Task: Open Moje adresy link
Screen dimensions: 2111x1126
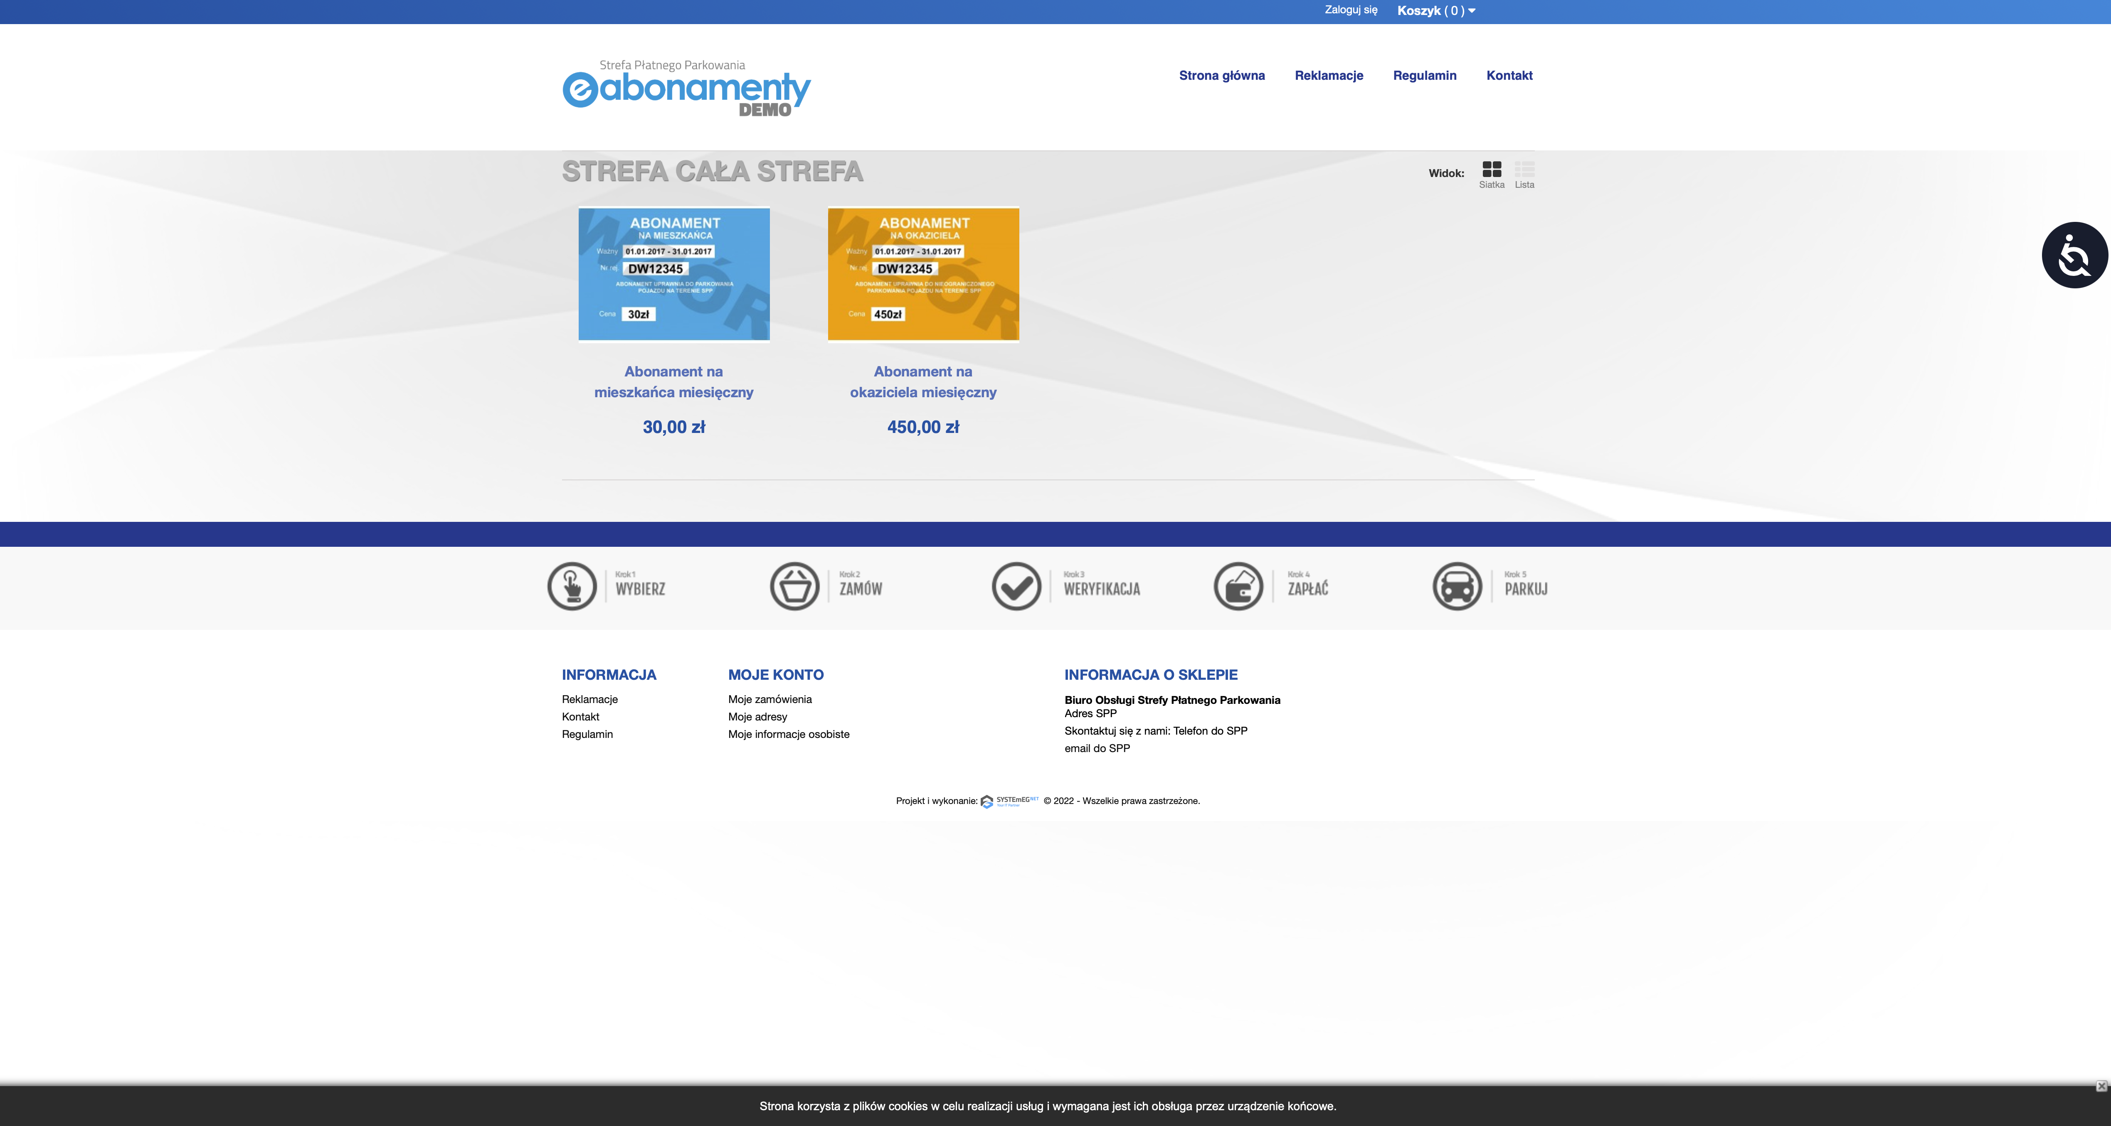Action: (757, 717)
